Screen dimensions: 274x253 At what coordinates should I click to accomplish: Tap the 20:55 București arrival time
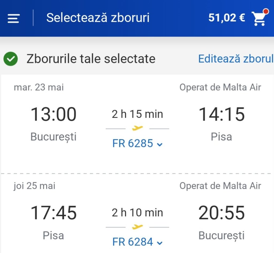click(x=222, y=213)
